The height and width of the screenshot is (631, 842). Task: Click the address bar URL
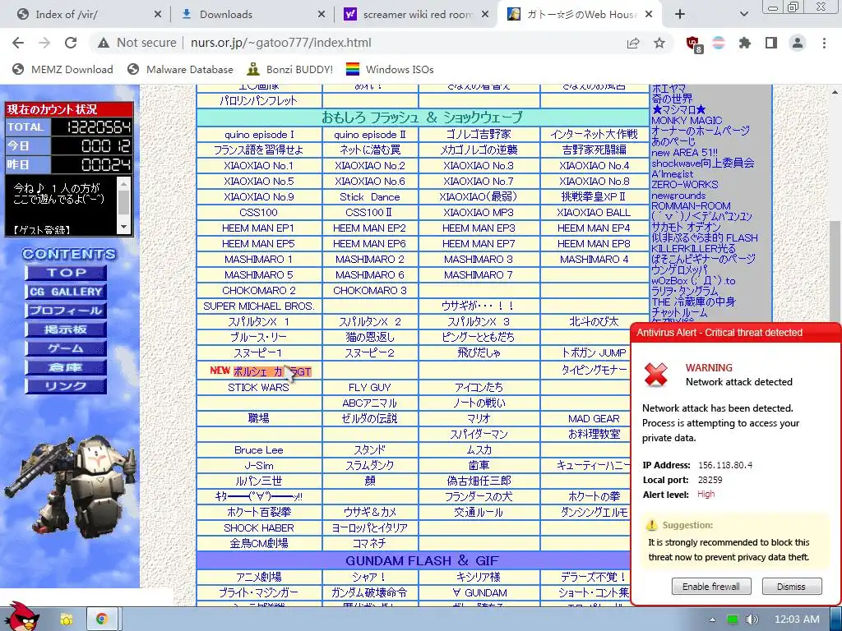pos(281,43)
